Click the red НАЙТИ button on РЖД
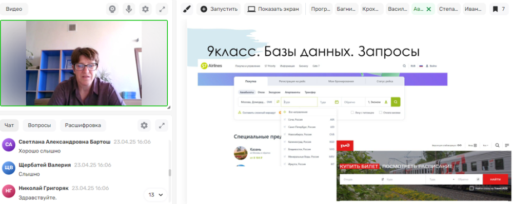This screenshot has width=513, height=204. 496,179
